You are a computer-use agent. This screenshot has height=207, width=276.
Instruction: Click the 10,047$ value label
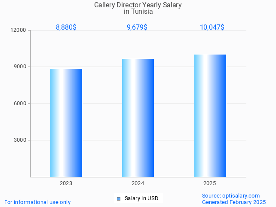(x=212, y=27)
